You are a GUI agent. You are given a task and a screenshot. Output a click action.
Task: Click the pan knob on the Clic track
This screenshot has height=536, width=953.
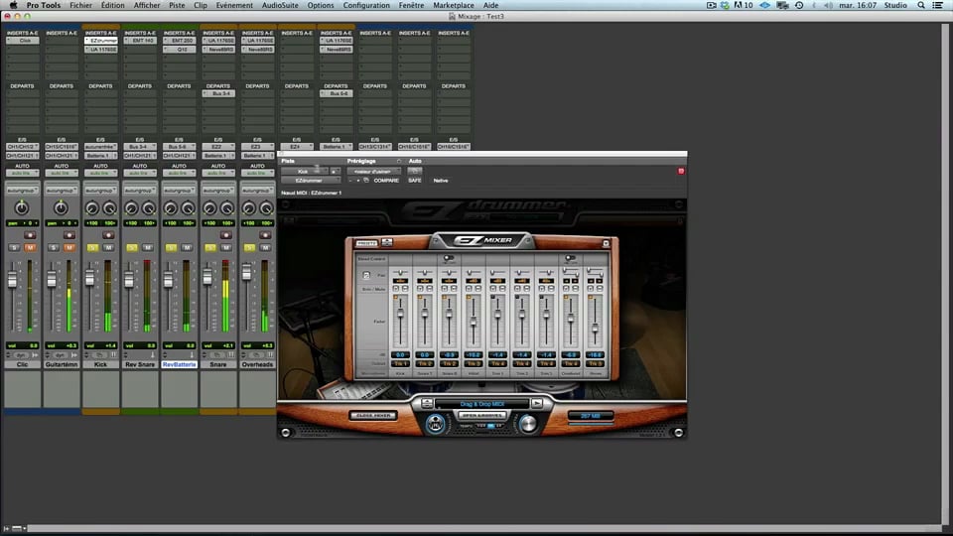[x=22, y=208]
